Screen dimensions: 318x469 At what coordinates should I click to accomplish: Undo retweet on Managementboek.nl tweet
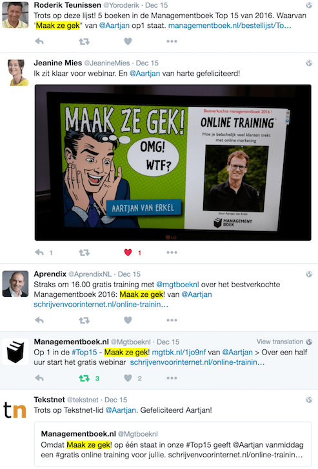[84, 378]
